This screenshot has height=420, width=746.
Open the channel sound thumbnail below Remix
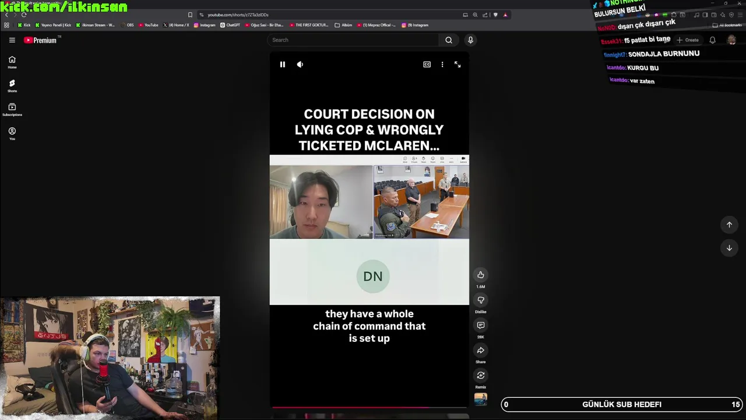pyautogui.click(x=481, y=399)
